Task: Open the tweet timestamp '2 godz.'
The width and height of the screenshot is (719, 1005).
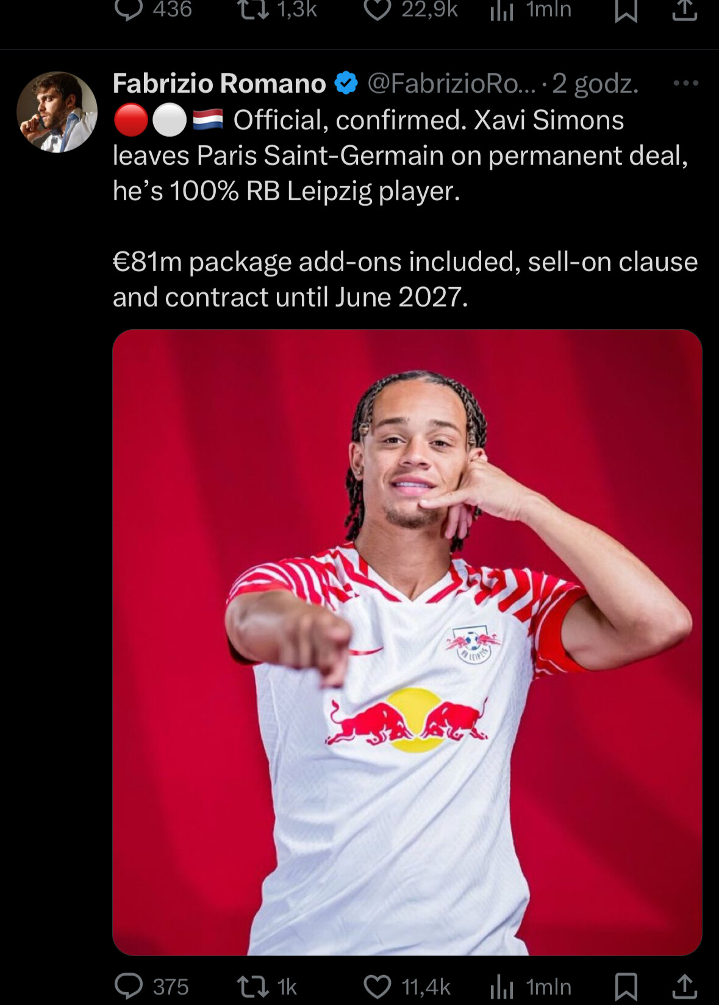Action: pyautogui.click(x=595, y=84)
